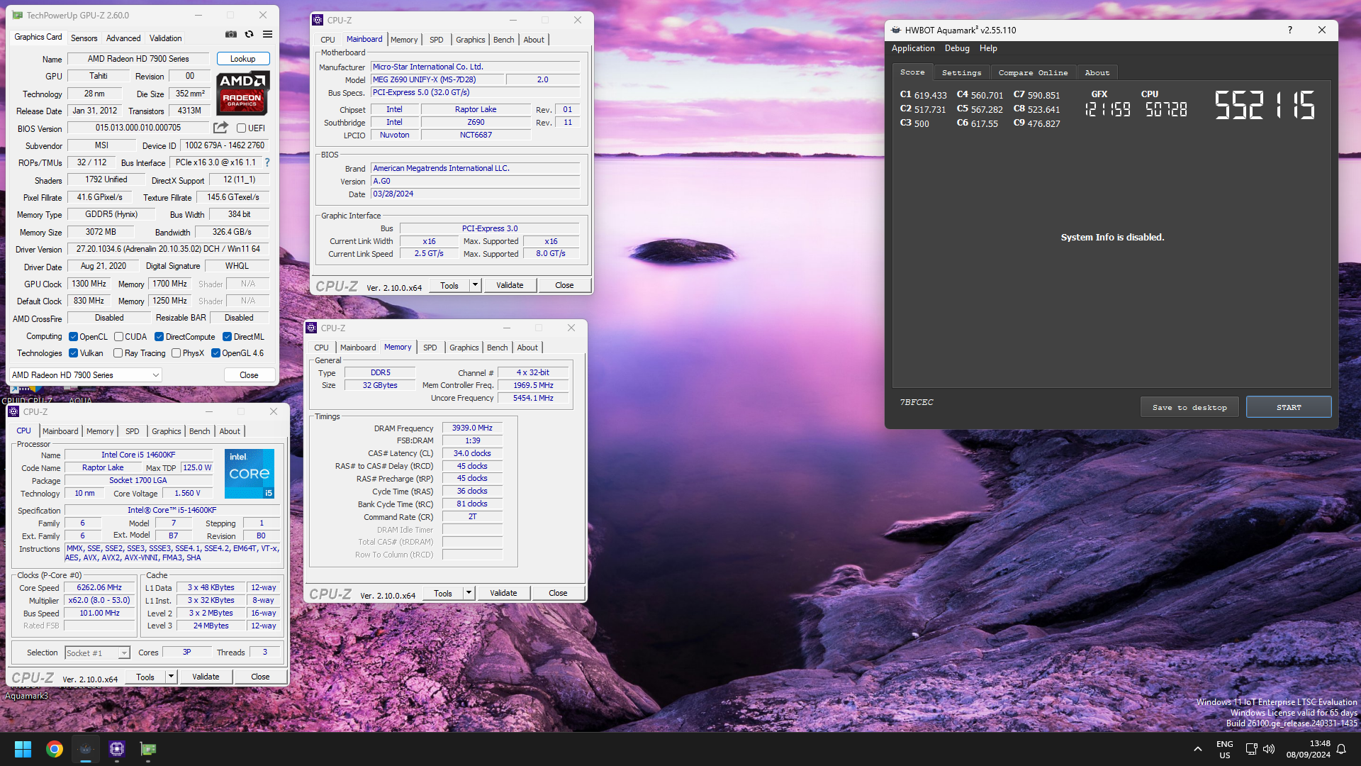Toggle the Vulkan checkbox
Image resolution: width=1361 pixels, height=766 pixels.
73,353
